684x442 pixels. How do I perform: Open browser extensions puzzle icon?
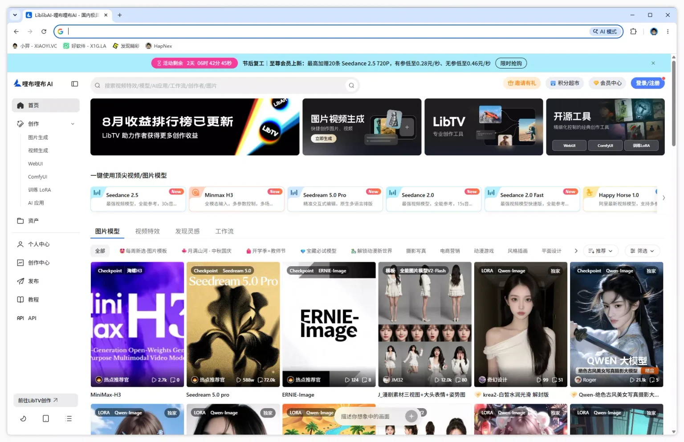point(633,32)
